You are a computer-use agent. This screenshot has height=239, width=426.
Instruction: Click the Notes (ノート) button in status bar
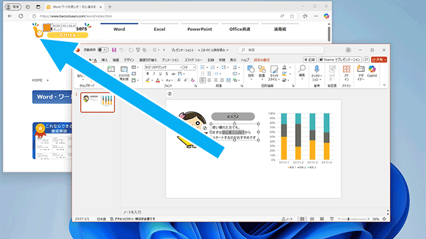pos(287,219)
